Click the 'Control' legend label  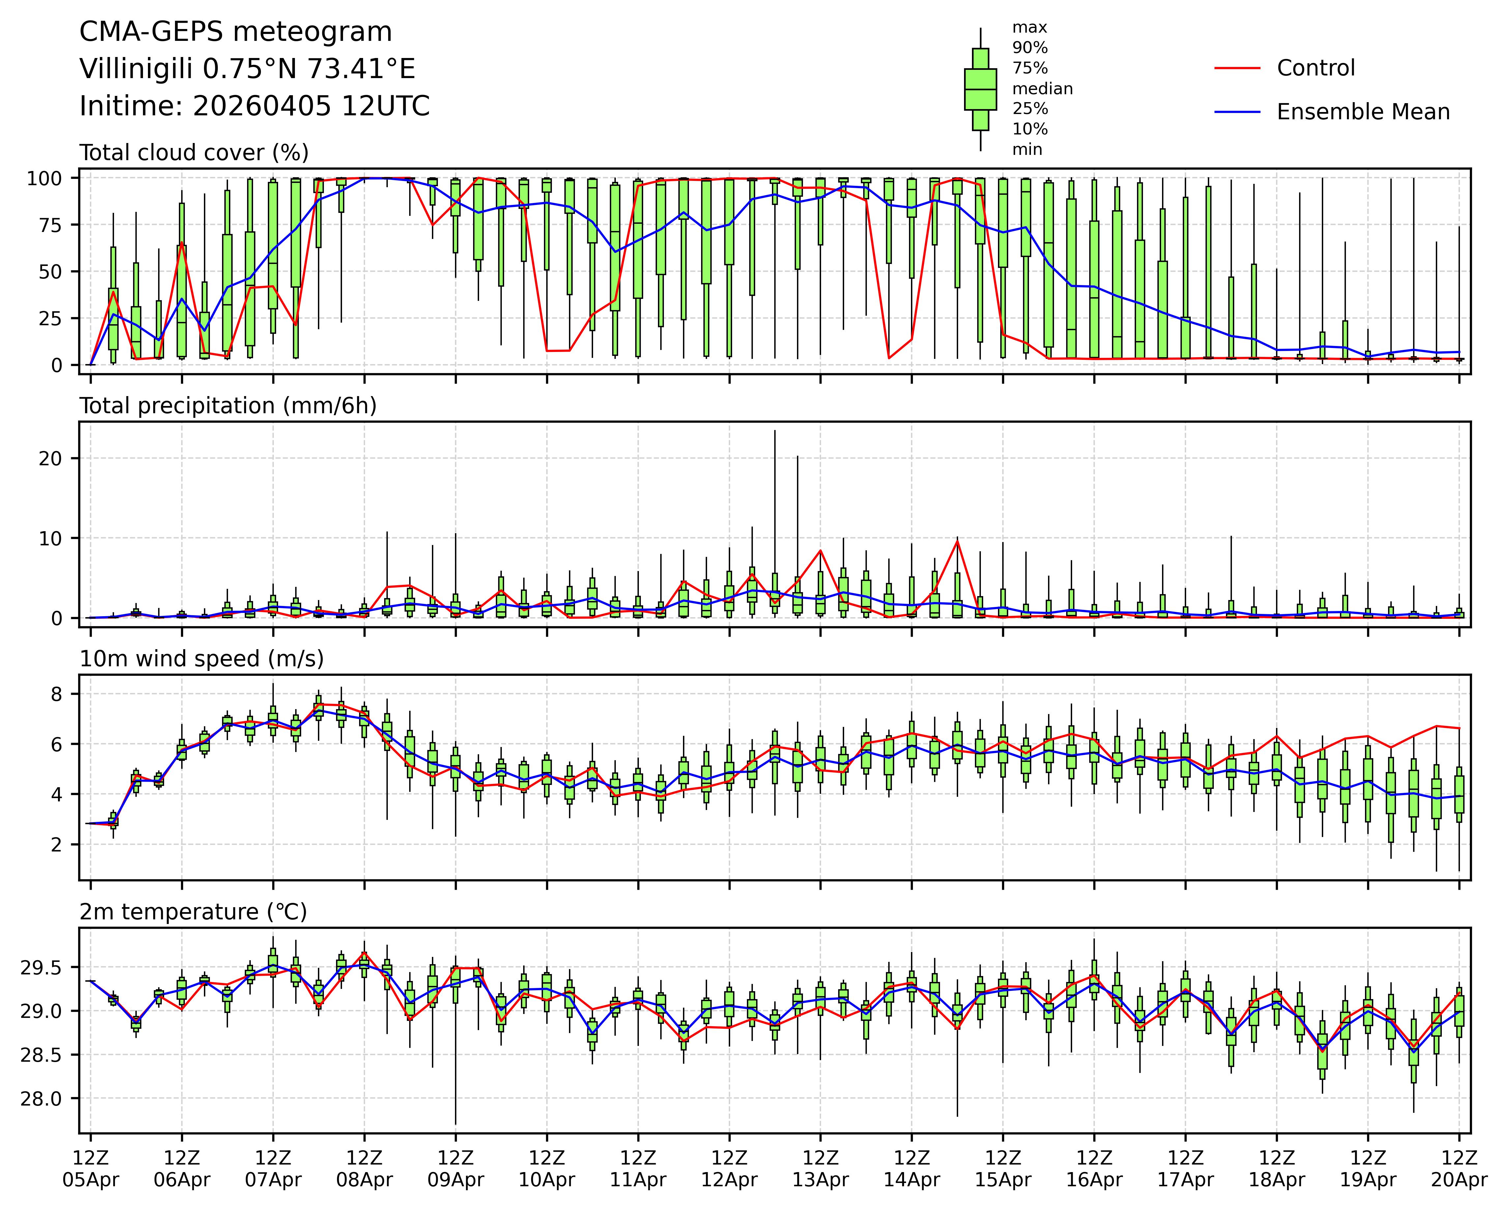tap(1316, 69)
